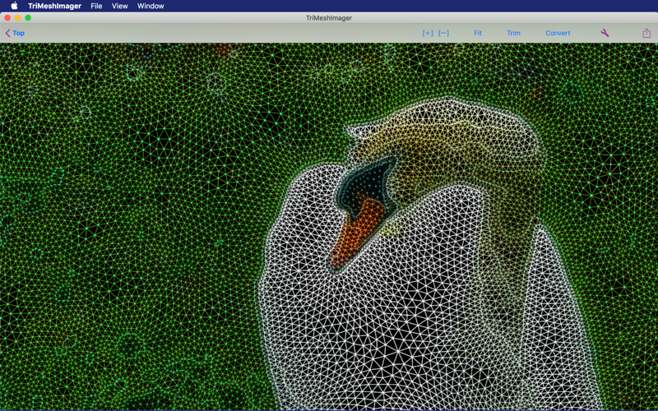The height and width of the screenshot is (411, 658).
Task: Open the View menu
Action: pyautogui.click(x=119, y=6)
